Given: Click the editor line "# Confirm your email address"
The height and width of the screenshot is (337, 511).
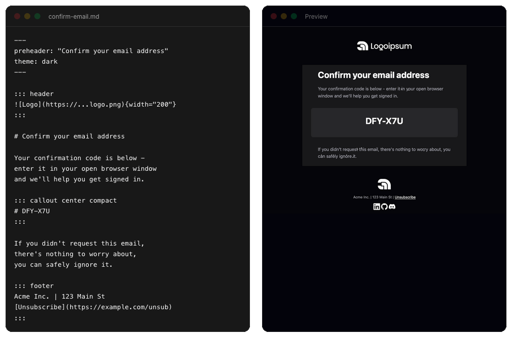Looking at the screenshot, I should 69,136.
